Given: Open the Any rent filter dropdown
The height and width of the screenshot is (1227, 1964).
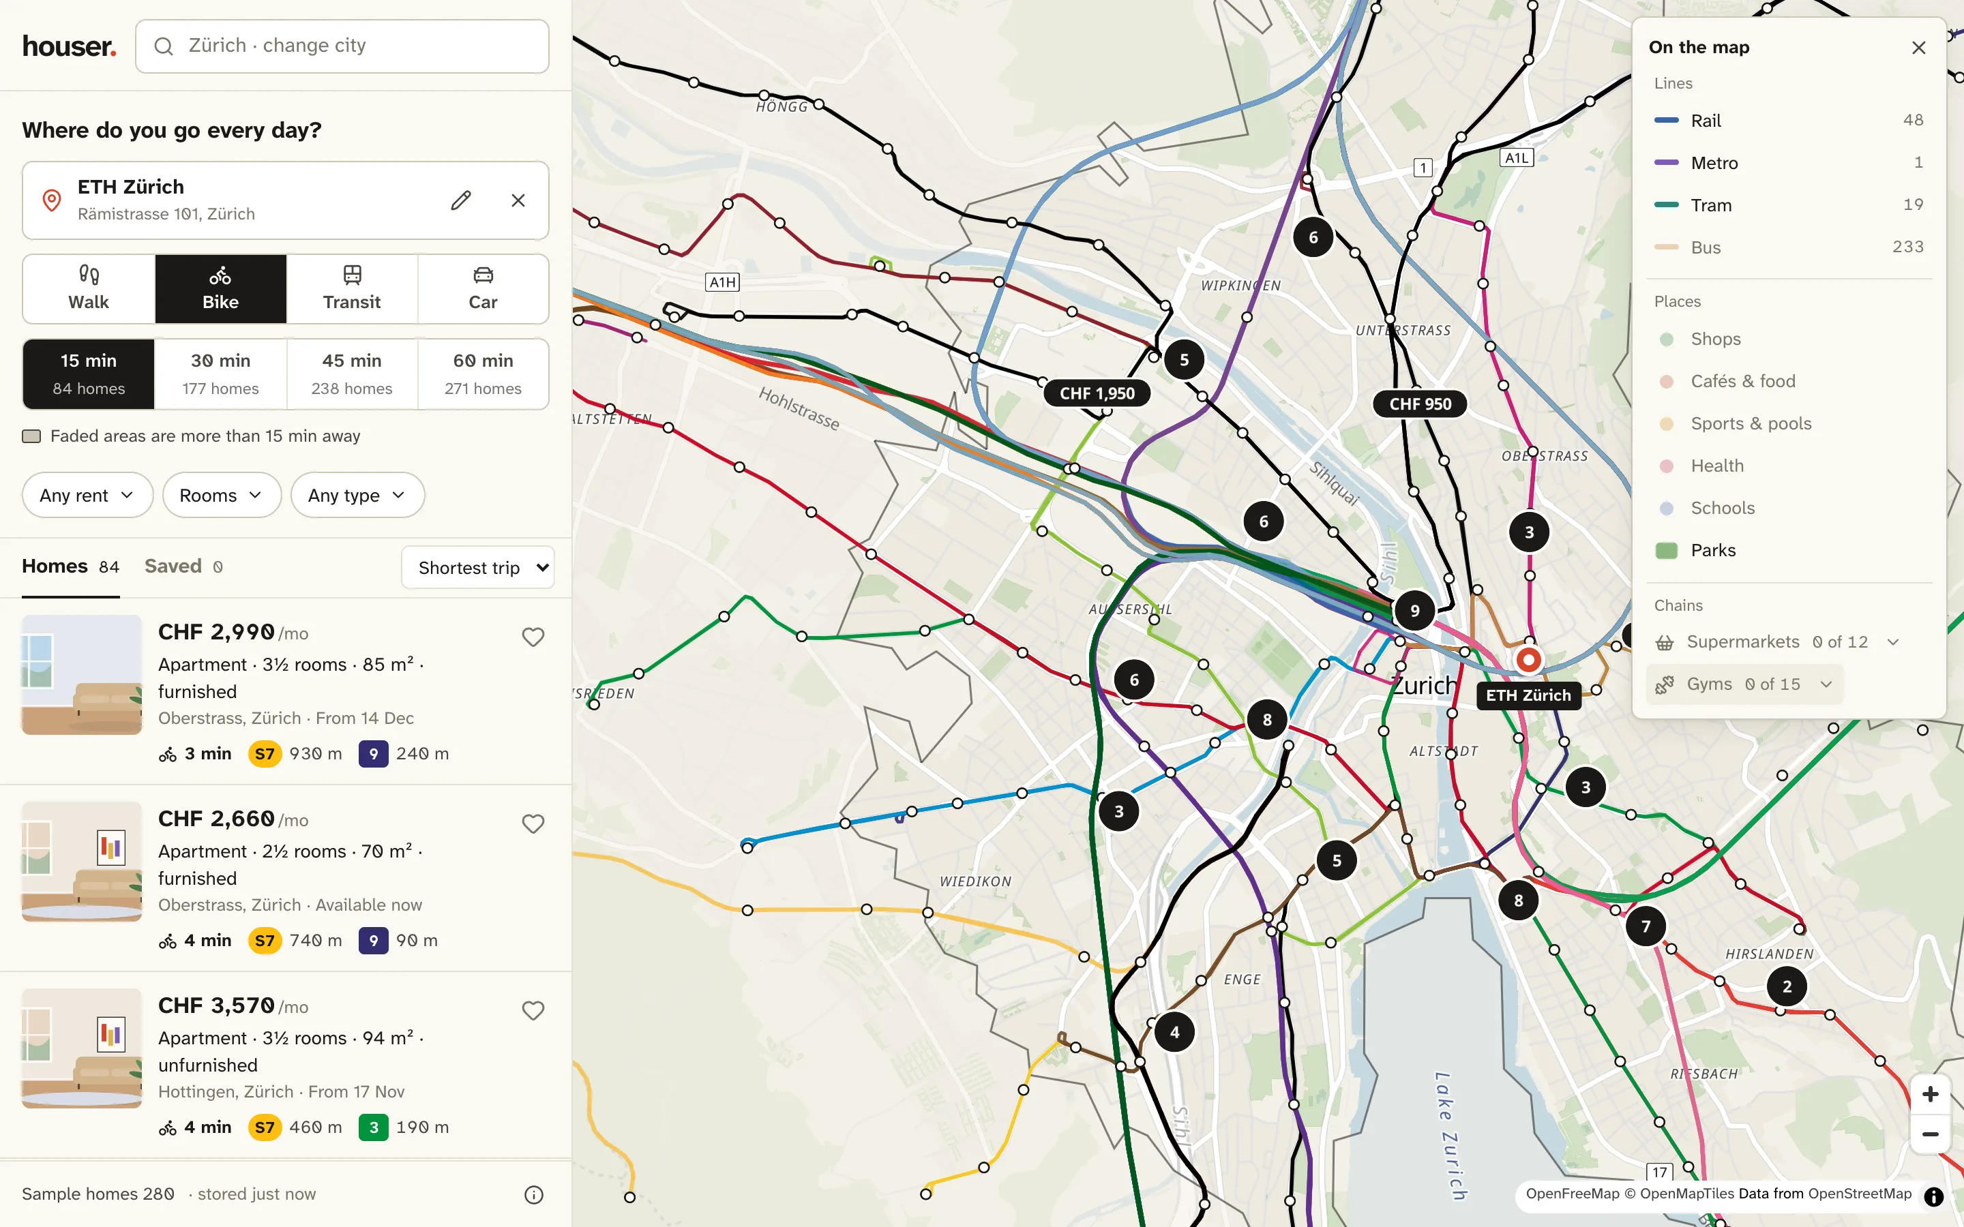Looking at the screenshot, I should coord(88,495).
